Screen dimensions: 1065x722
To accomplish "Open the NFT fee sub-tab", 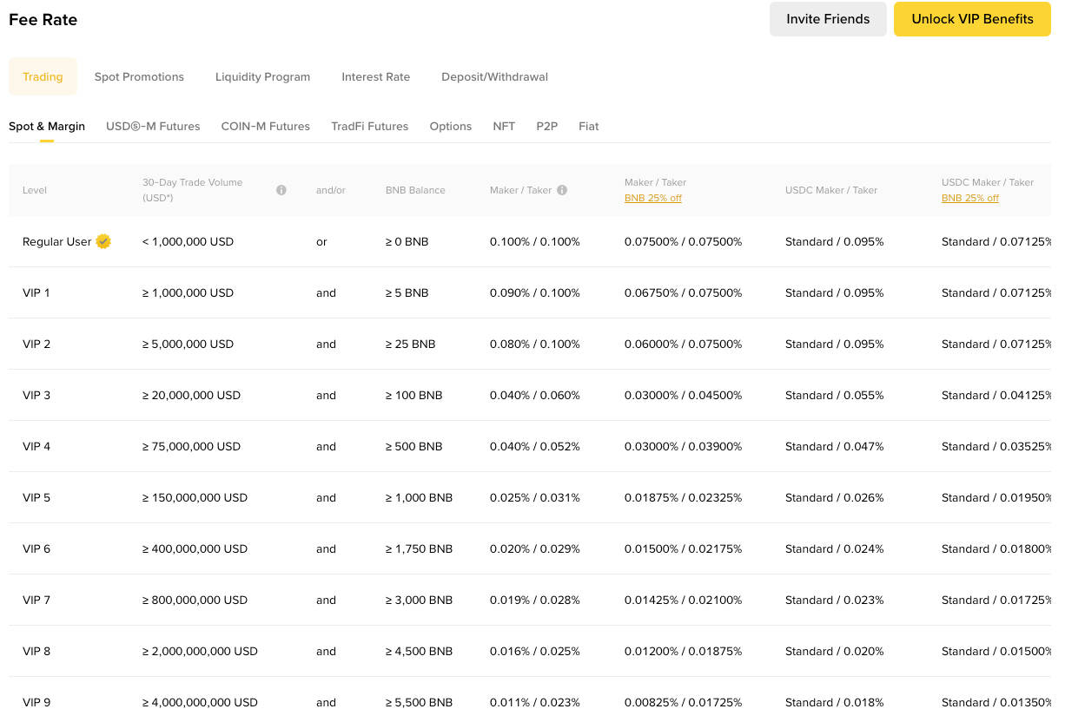I will (x=504, y=127).
